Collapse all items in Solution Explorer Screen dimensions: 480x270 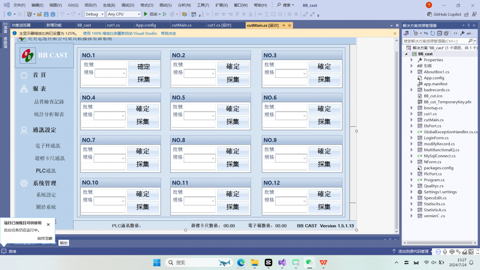tap(440, 33)
